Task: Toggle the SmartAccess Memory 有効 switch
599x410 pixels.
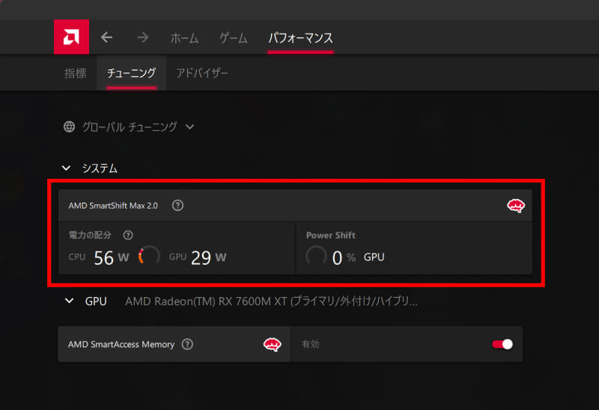Action: point(502,344)
